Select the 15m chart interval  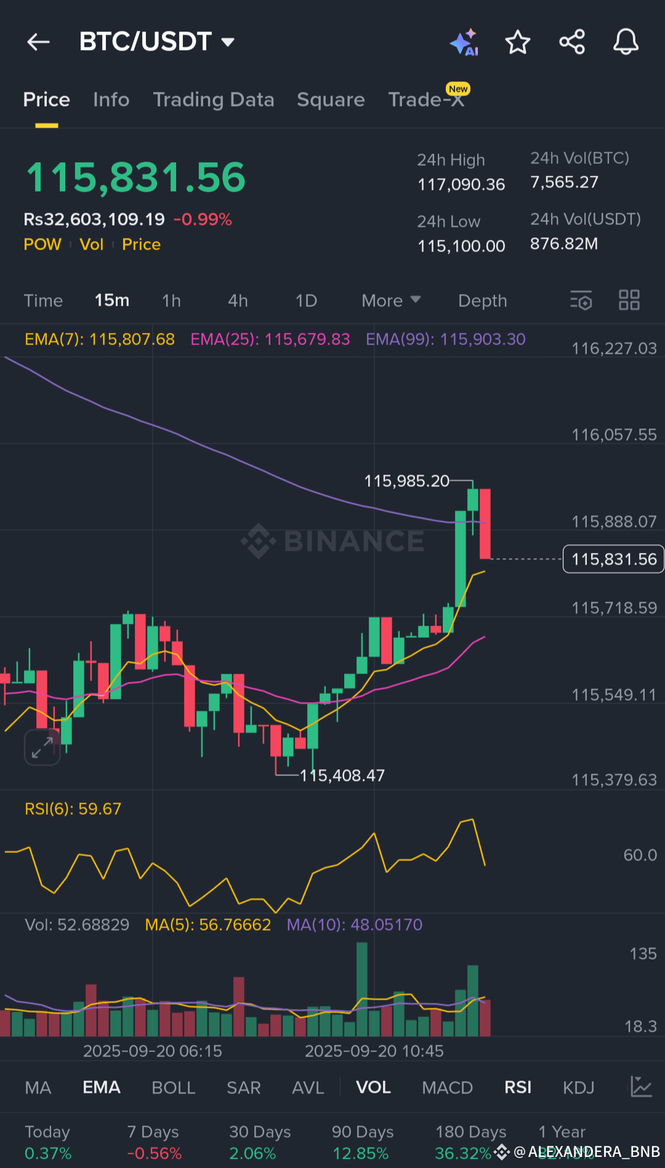point(112,301)
